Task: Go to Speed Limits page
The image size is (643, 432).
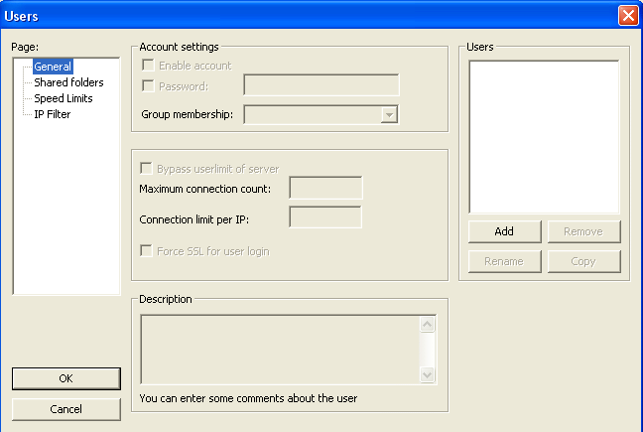Action: click(64, 98)
